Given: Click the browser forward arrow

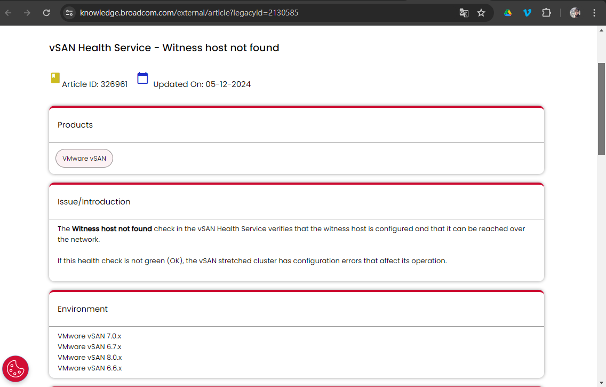Looking at the screenshot, I should point(27,13).
